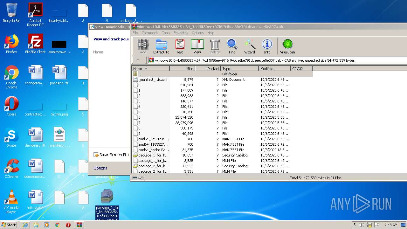Go up one folder level arrow

tap(138, 60)
